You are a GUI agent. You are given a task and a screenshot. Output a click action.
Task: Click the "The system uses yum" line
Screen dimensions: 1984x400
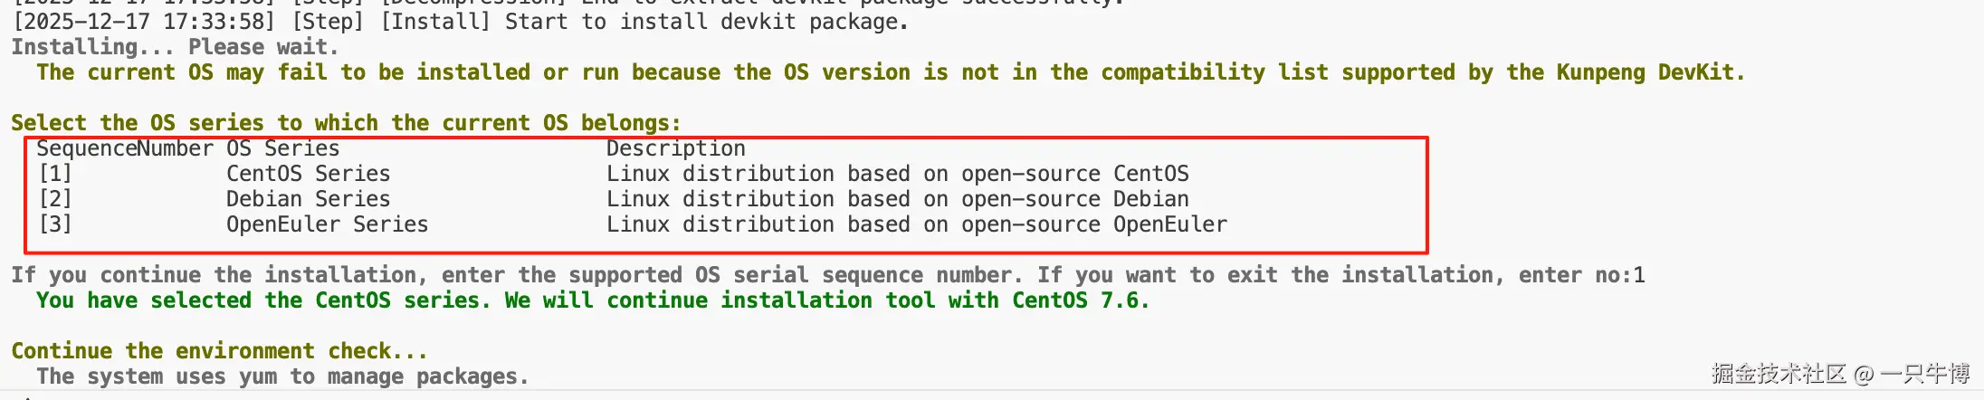282,376
